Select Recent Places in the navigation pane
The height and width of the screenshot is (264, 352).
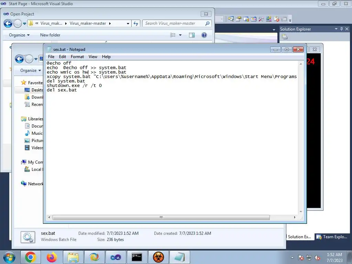tap(34, 104)
